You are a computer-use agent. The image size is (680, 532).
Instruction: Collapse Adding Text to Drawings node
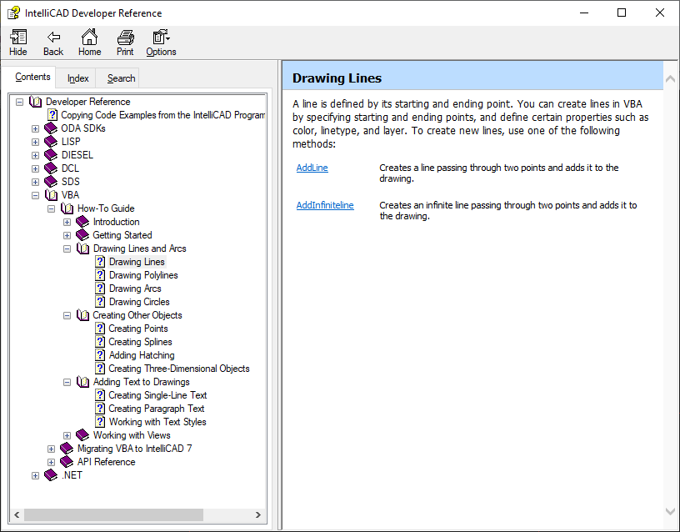point(67,382)
